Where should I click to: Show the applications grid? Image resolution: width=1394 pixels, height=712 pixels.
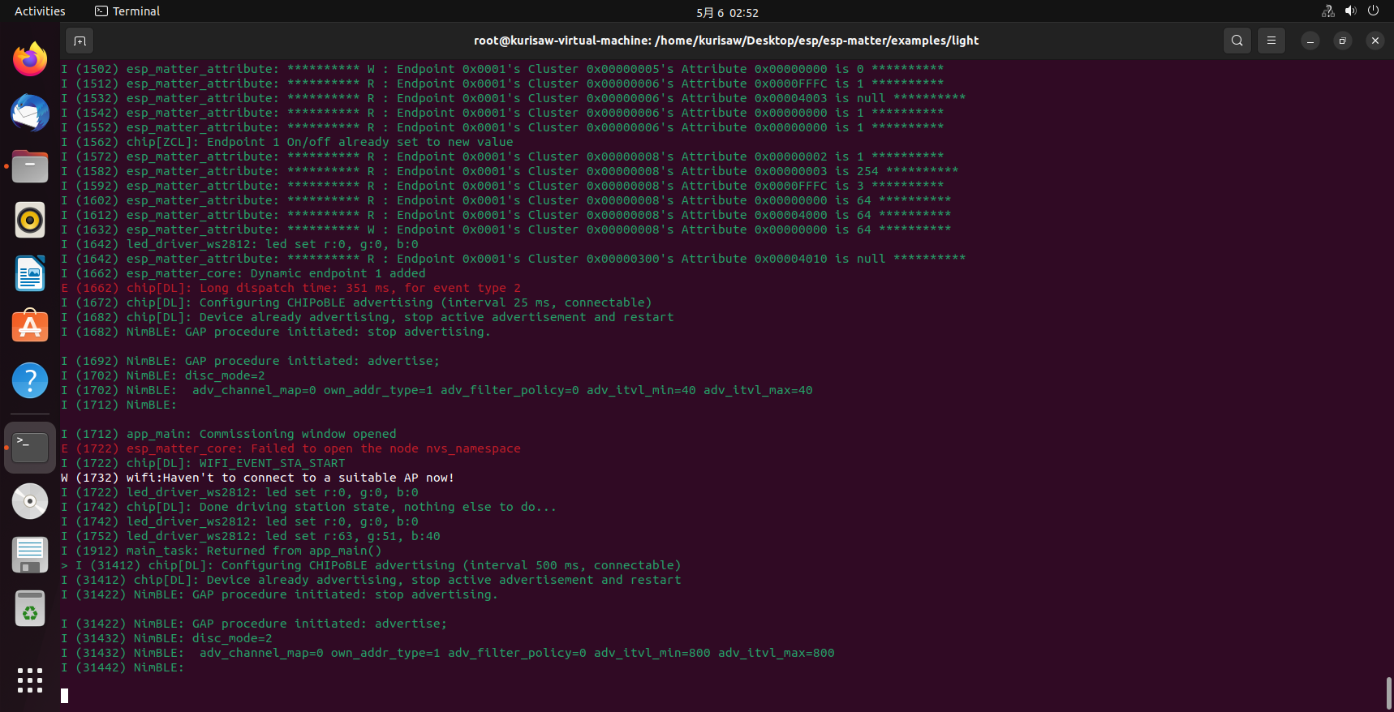(x=30, y=680)
